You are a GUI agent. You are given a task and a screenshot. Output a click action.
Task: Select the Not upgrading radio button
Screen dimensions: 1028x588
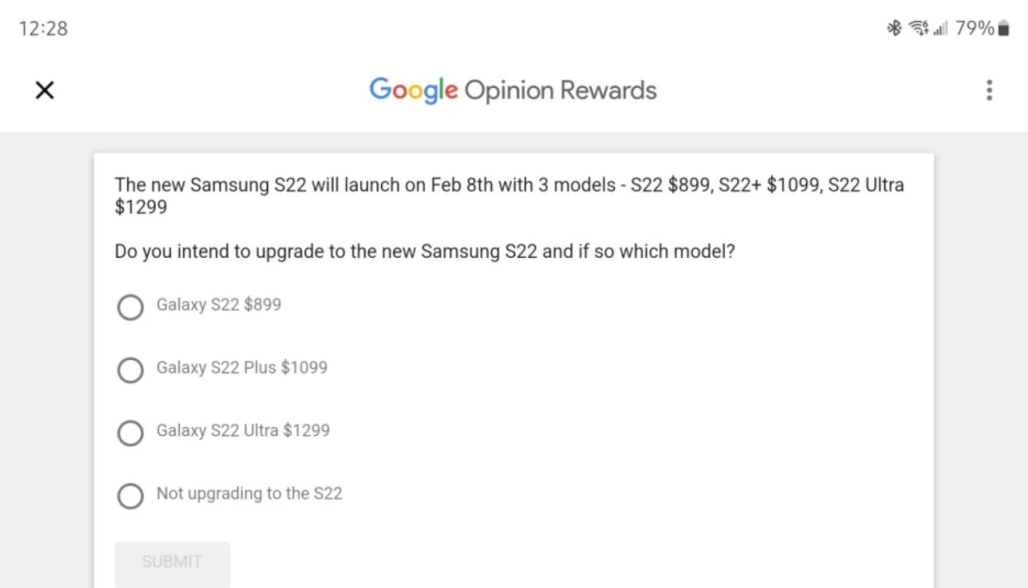pos(130,496)
